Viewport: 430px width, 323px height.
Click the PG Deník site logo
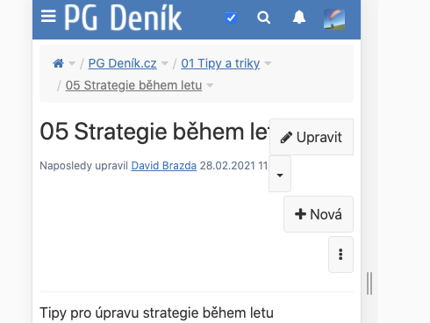[123, 18]
